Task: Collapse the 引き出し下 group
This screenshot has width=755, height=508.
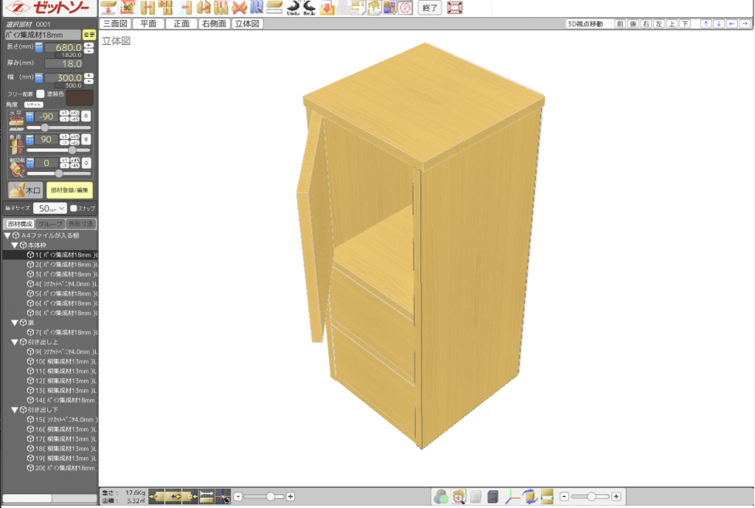Action: click(x=15, y=410)
